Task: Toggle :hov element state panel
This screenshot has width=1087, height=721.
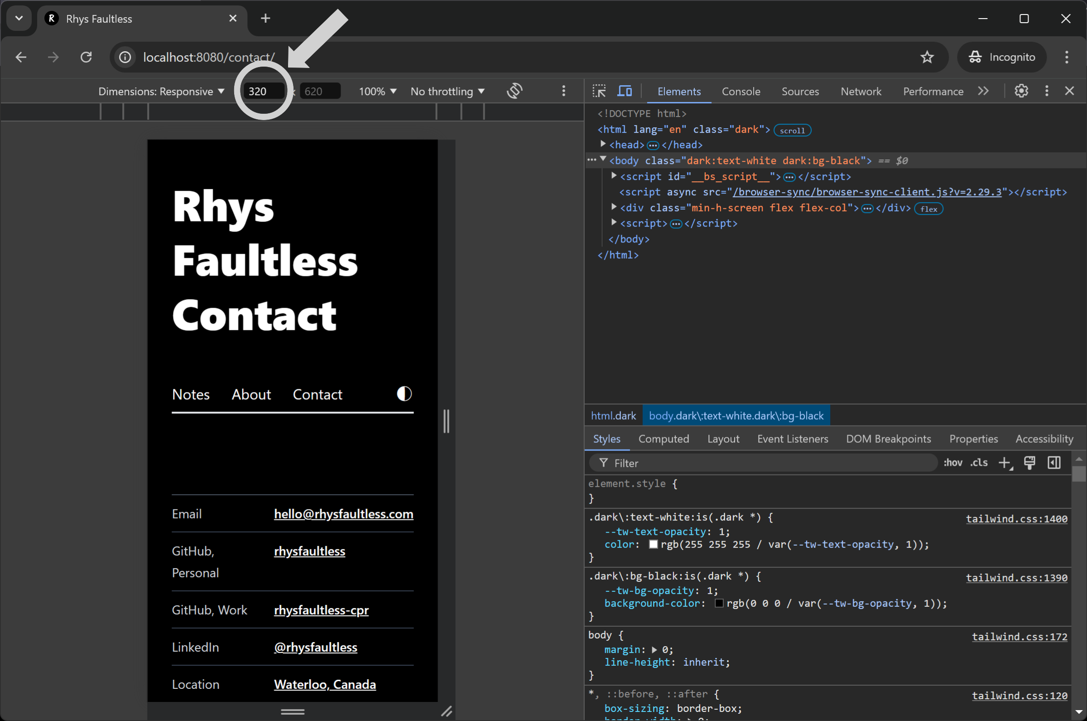Action: coord(953,463)
